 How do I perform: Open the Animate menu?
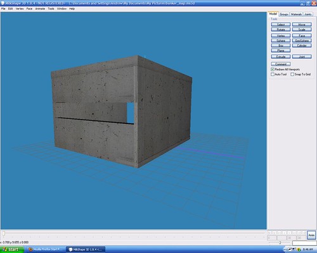click(40, 9)
